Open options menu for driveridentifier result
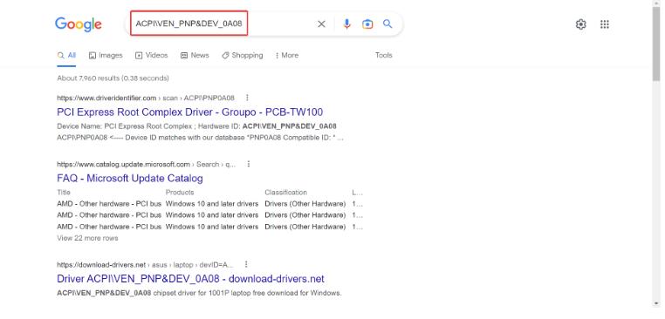665x319 pixels. pos(247,98)
